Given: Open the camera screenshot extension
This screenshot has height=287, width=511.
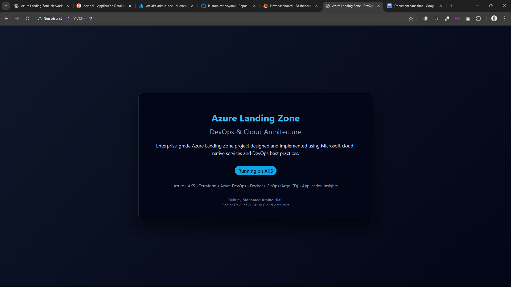Looking at the screenshot, I should [x=468, y=18].
